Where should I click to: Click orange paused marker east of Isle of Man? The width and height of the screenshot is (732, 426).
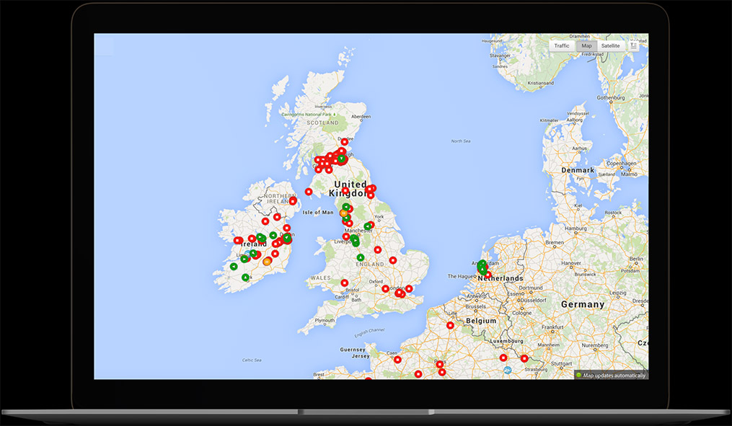click(x=343, y=213)
